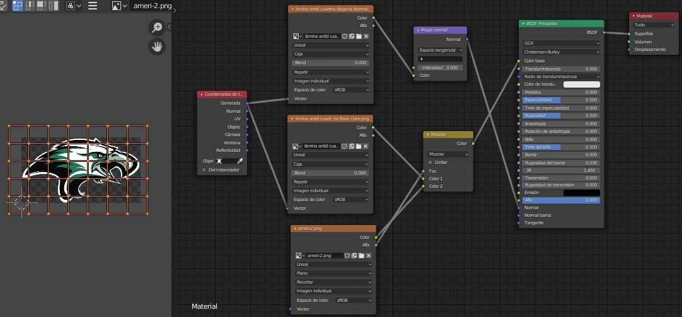Click the ameri-2.png image name field in header
682x317 pixels.
pyautogui.click(x=151, y=6)
